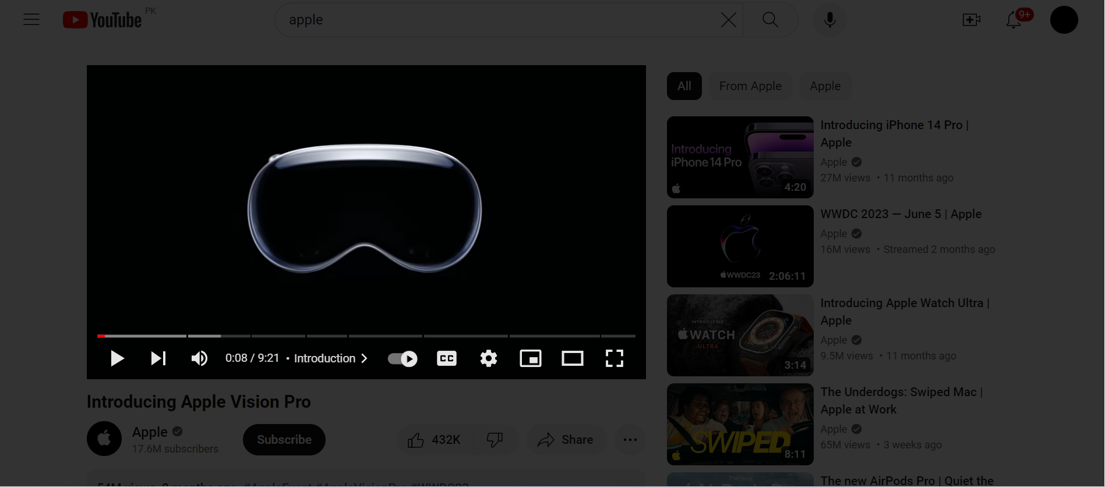
Task: Open 'Introducing Apple Watch Ultra' title
Action: tap(905, 312)
